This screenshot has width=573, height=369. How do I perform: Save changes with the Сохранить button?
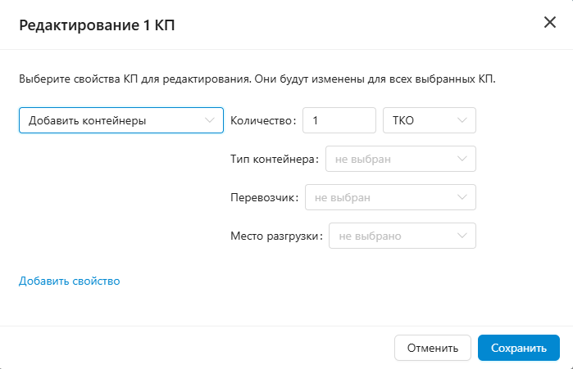[x=518, y=348]
